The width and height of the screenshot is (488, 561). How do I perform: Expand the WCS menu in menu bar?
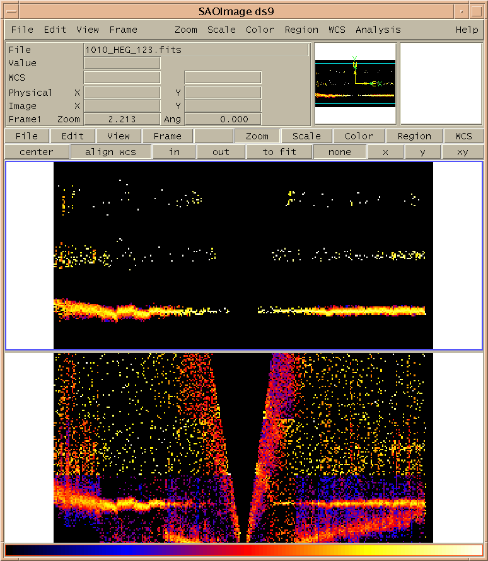point(337,30)
